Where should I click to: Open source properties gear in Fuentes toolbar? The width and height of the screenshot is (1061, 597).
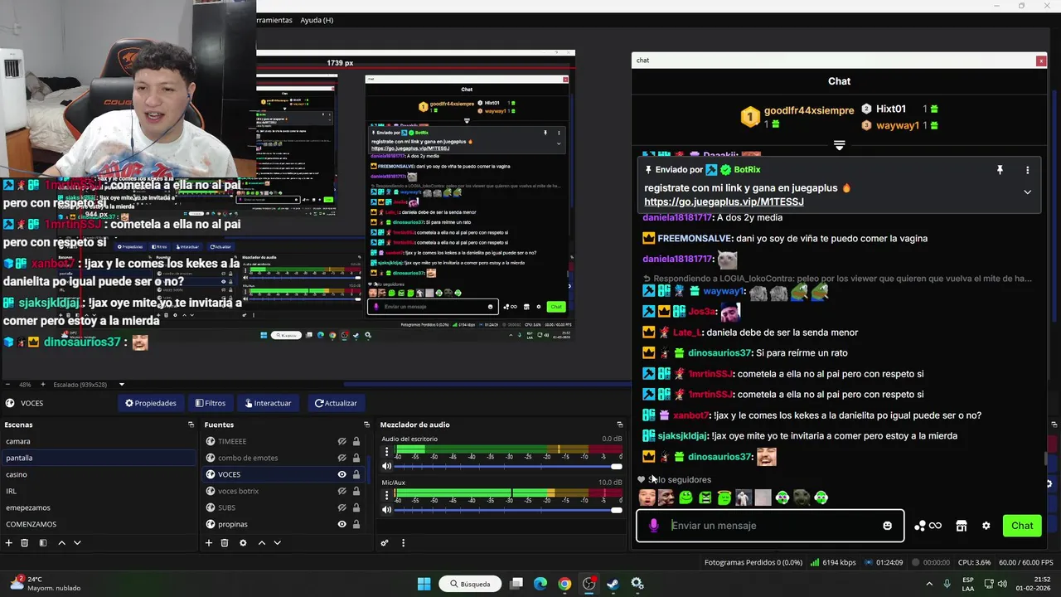coord(243,543)
